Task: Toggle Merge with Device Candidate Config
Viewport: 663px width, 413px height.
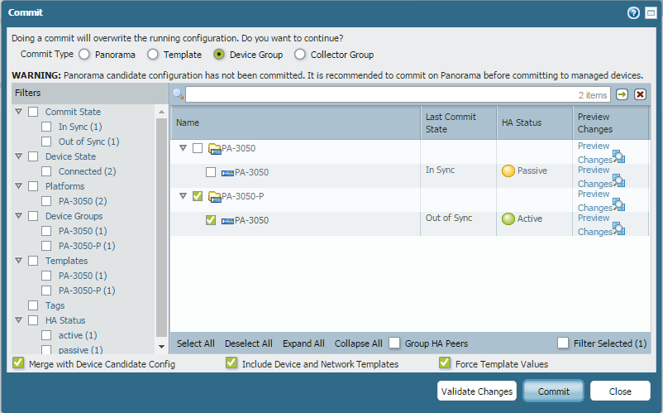Action: point(18,363)
